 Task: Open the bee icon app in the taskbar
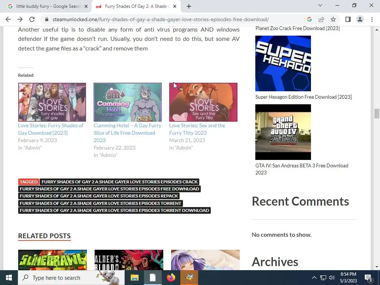click(189, 278)
